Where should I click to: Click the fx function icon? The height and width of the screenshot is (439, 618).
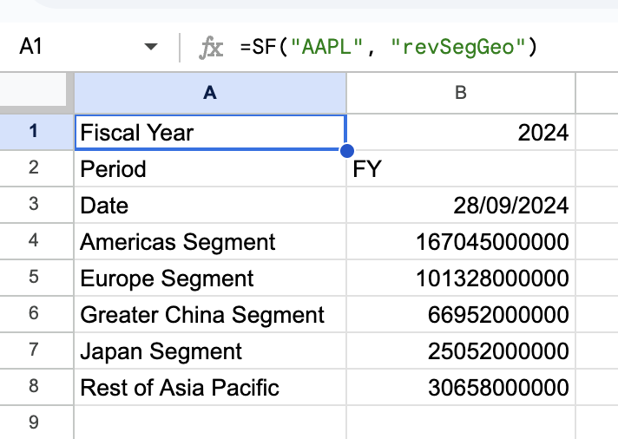point(211,48)
